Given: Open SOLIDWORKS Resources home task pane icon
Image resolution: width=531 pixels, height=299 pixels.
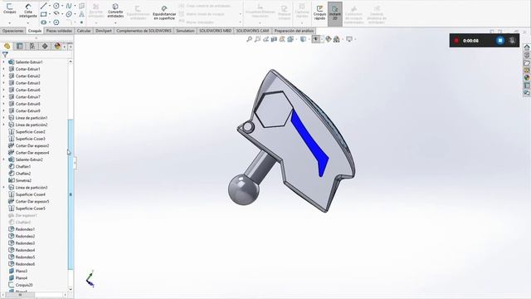Looking at the screenshot, I should (527, 47).
